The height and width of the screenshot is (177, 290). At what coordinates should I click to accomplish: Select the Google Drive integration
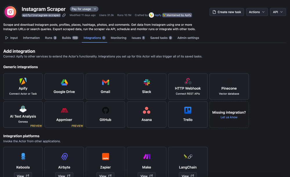[64, 86]
